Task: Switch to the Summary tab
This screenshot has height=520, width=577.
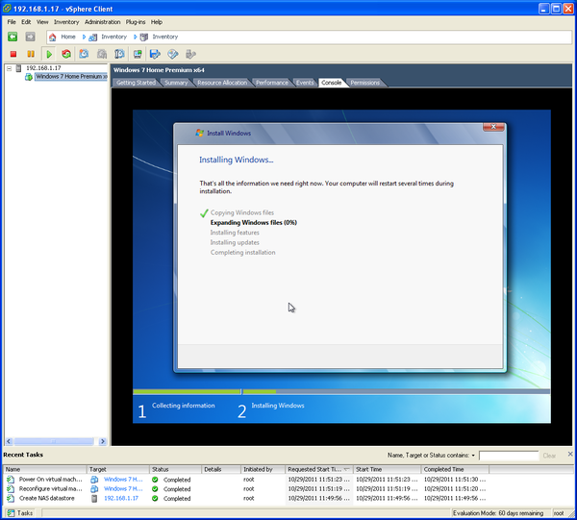Action: pos(176,83)
